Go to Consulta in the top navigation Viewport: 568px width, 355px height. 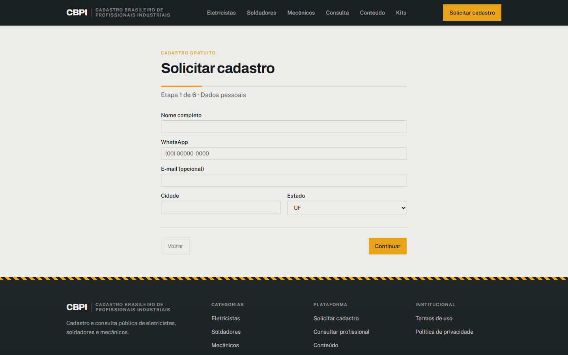(x=337, y=13)
